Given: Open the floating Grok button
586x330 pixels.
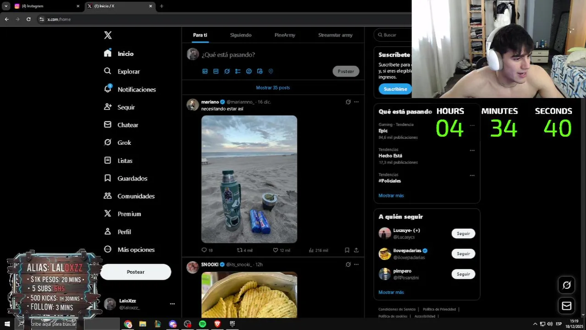Looking at the screenshot, I should (567, 285).
